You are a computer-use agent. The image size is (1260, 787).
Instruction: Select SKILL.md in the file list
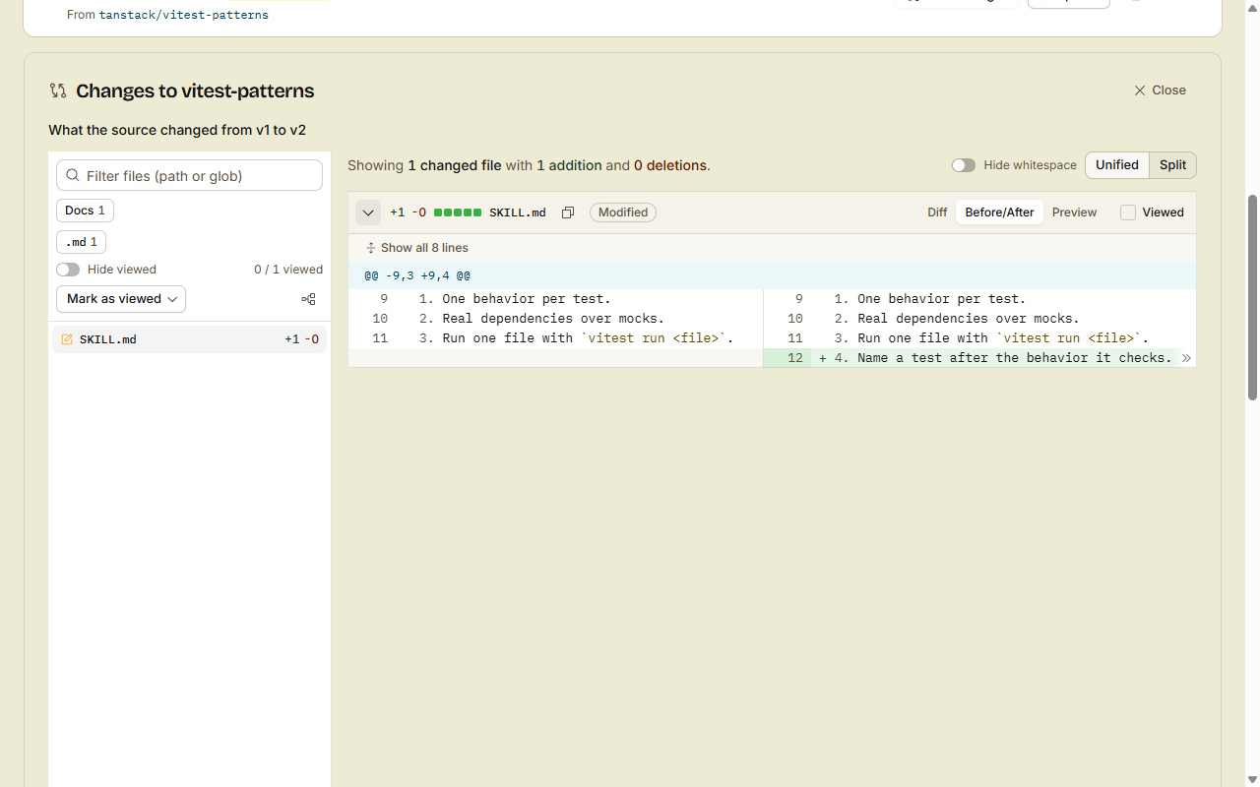click(x=189, y=339)
